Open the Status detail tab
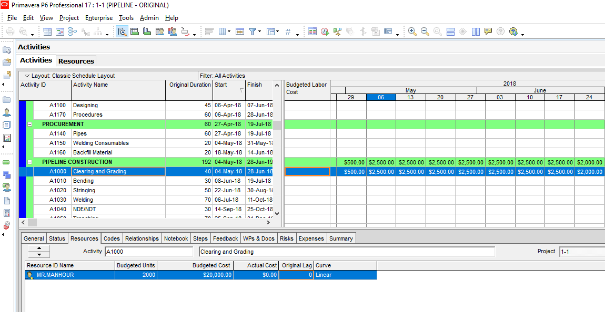Image resolution: width=605 pixels, height=312 pixels. coord(57,238)
